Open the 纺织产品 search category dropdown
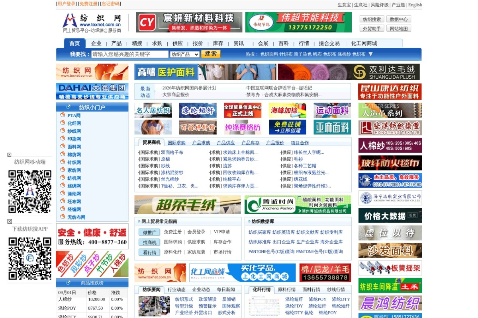Screen dimensions: 478x318 (185, 54)
